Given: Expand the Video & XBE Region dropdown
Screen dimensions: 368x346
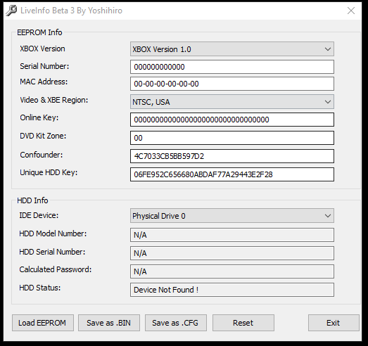Looking at the screenshot, I should (232, 101).
